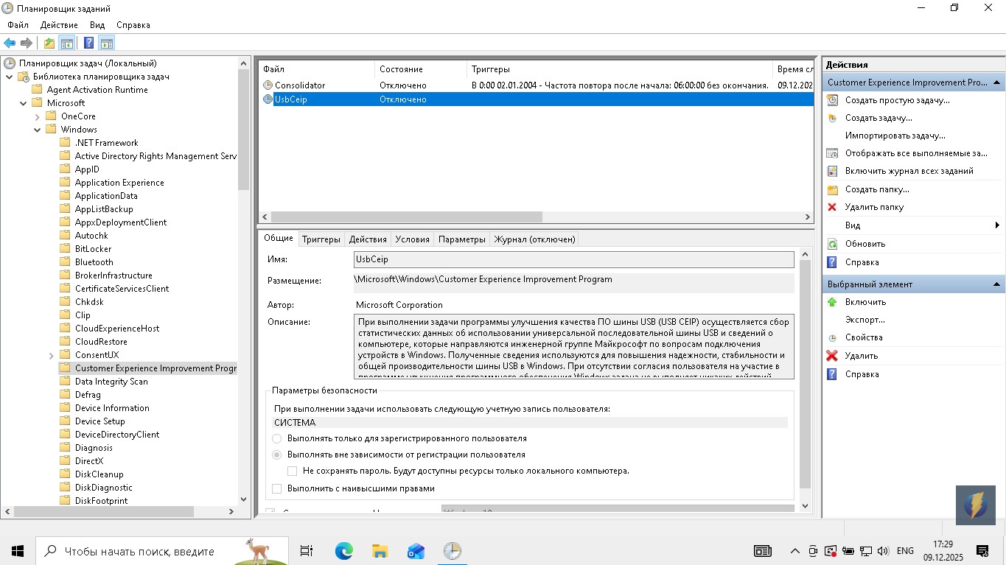Show hidden tray icons with the chevron
This screenshot has width=1006, height=565.
794,551
